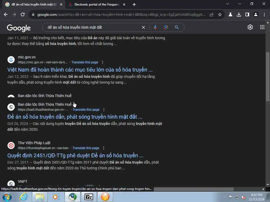Show hidden system tray icons
This screenshot has height=202, width=270.
point(224,197)
